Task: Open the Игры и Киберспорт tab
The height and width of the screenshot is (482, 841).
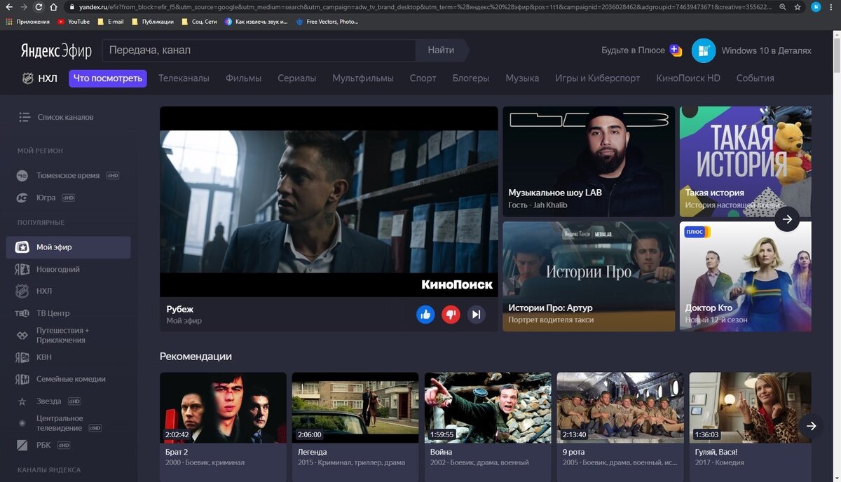Action: point(598,78)
